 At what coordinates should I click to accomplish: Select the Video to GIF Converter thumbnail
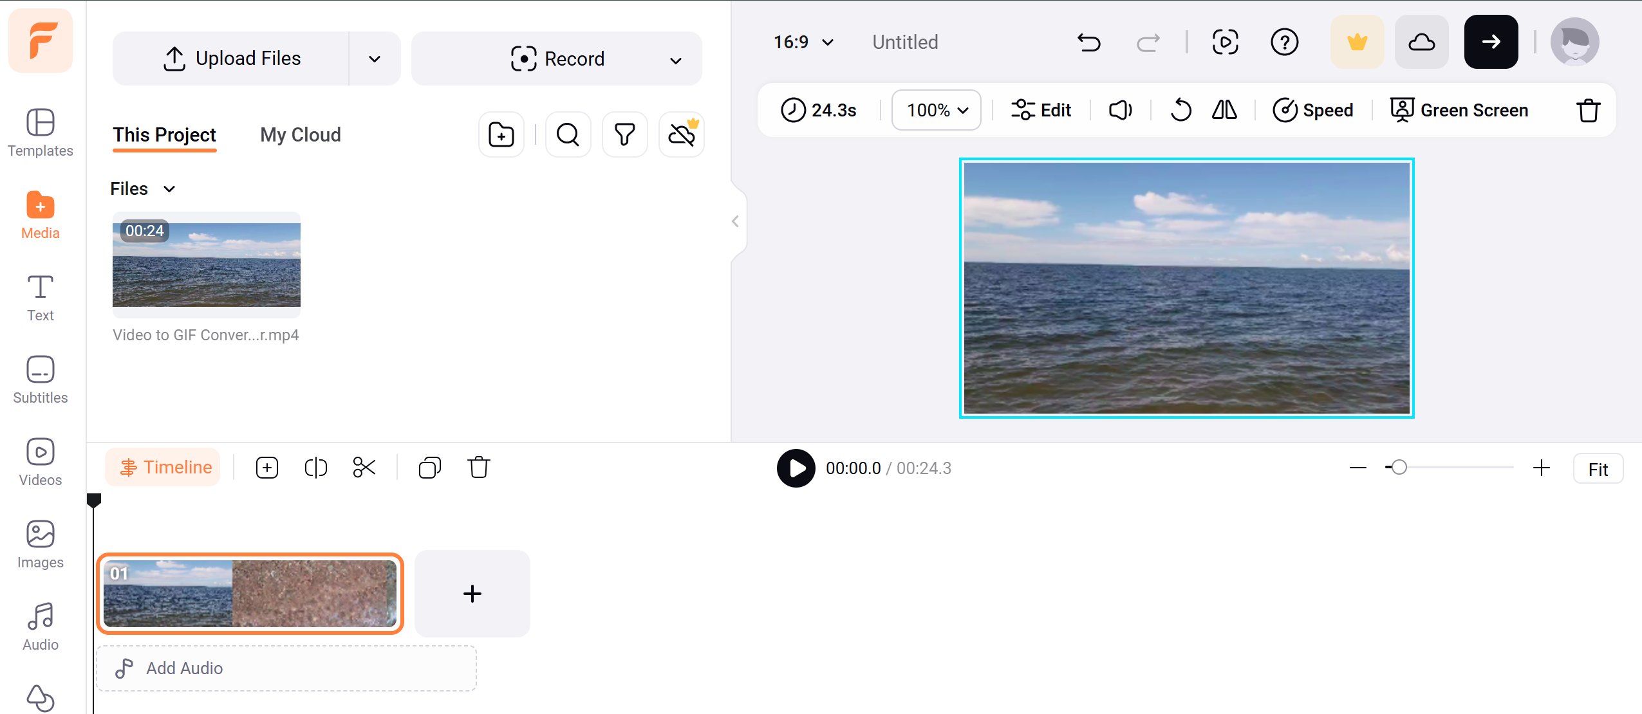click(207, 264)
